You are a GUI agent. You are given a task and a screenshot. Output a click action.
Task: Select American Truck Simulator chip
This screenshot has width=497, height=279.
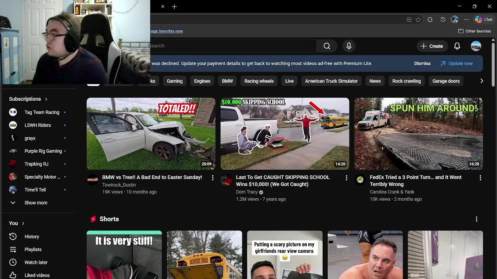coord(332,81)
